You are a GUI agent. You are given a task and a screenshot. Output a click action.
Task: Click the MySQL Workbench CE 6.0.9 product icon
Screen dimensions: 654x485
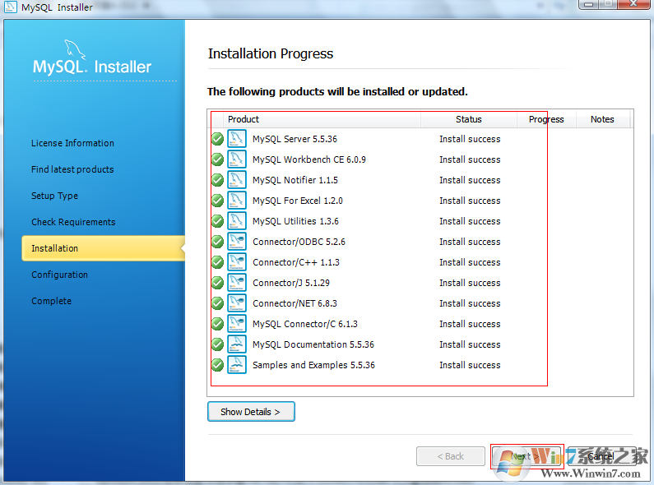tap(236, 159)
